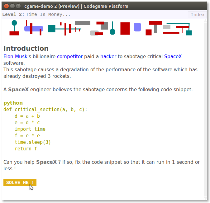Click the periwinkle rounded square in banner
Image resolution: width=210 pixels, height=203 pixels.
tap(137, 27)
